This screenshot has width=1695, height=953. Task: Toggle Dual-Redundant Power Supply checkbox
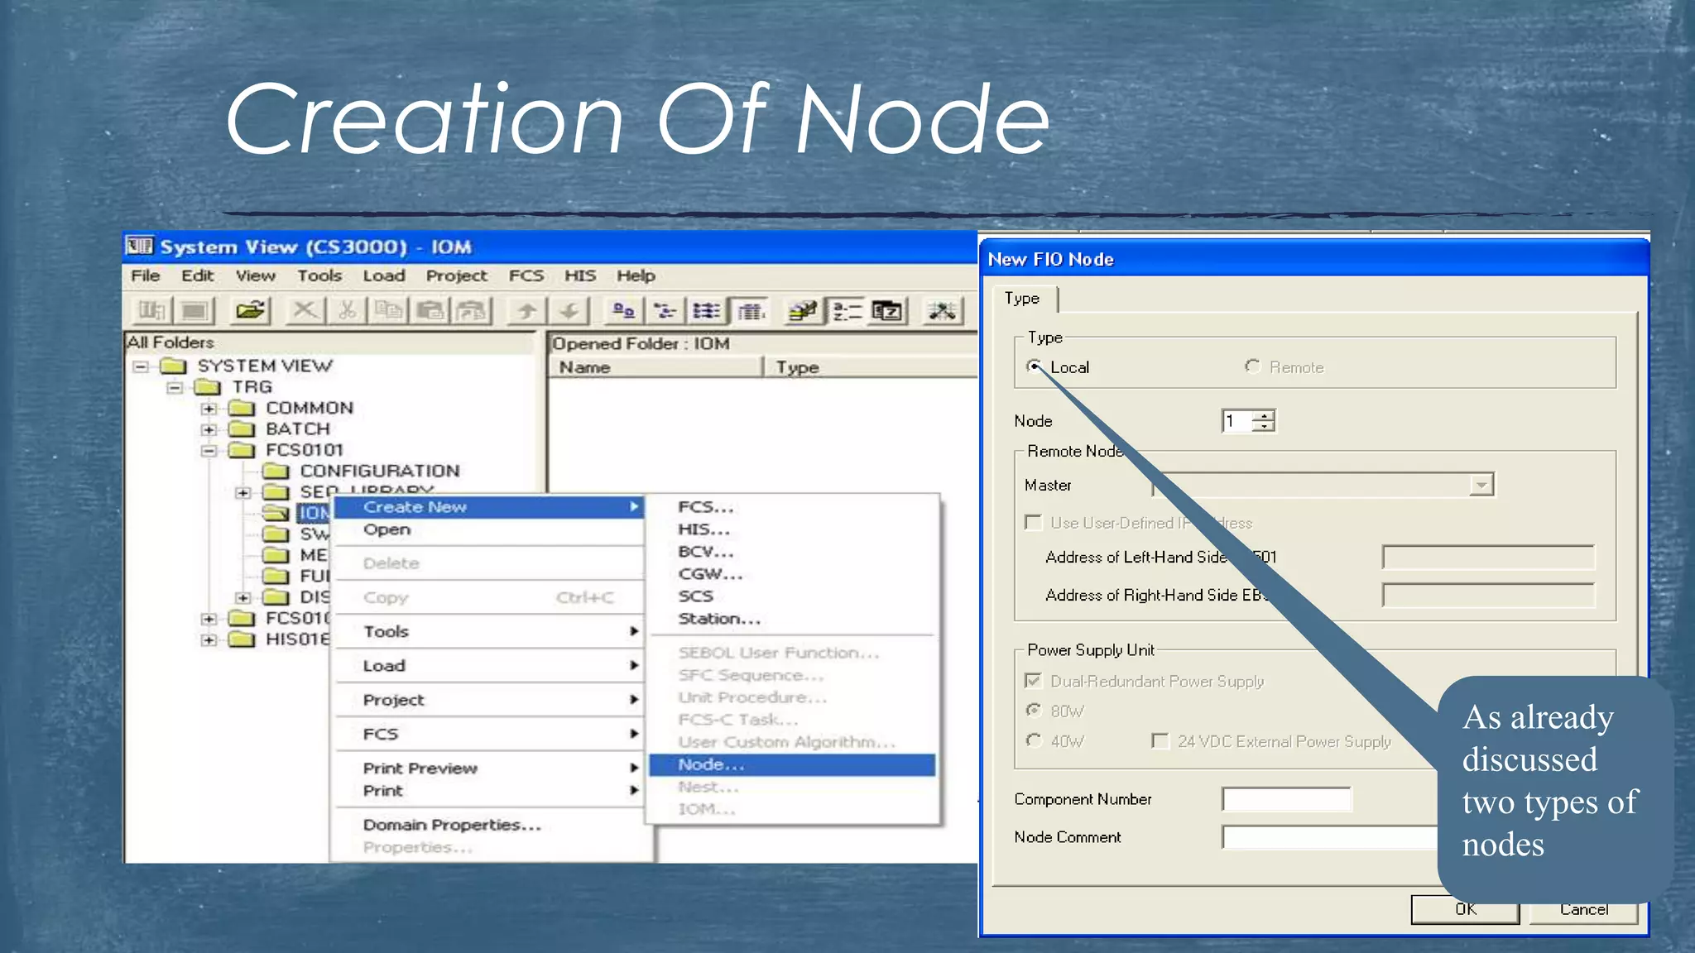coord(1033,681)
